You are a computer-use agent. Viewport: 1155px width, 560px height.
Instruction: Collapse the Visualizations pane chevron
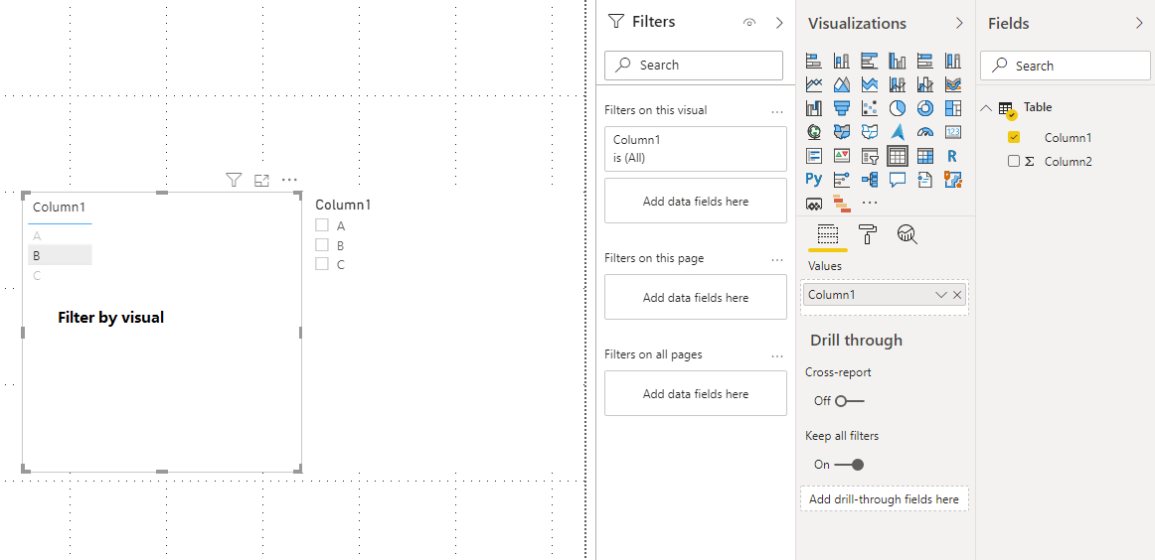(959, 23)
